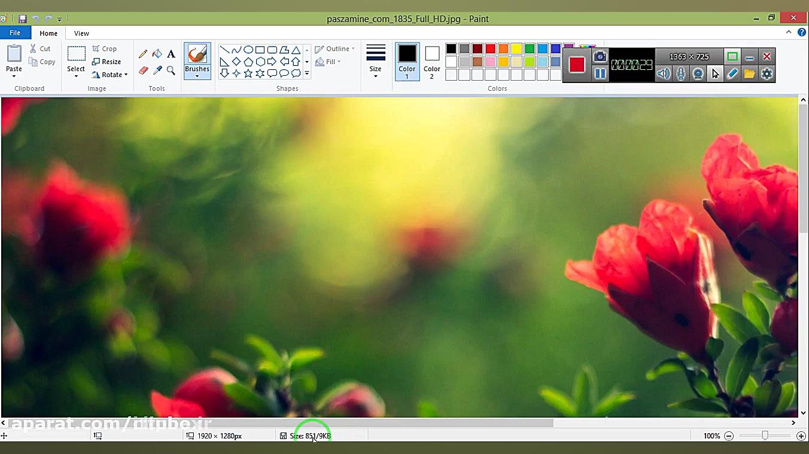Pause the screen recording

pos(600,74)
